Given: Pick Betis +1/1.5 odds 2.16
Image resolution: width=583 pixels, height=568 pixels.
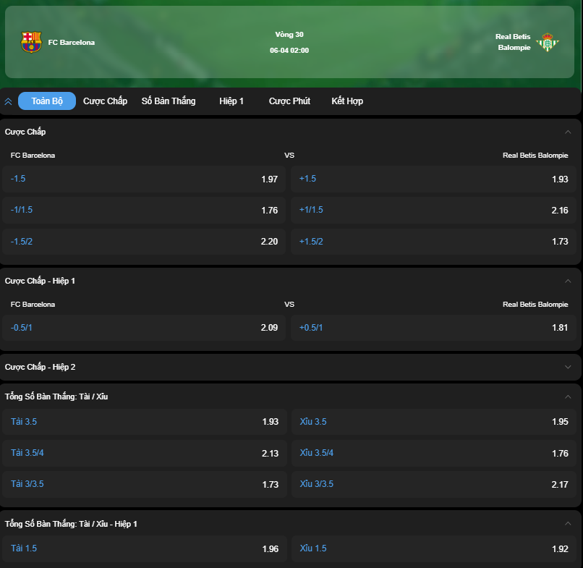Looking at the screenshot, I should (433, 210).
